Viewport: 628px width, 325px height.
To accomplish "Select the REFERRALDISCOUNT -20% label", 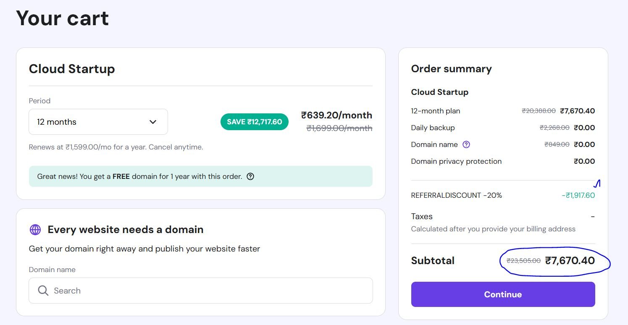I will pyautogui.click(x=456, y=195).
